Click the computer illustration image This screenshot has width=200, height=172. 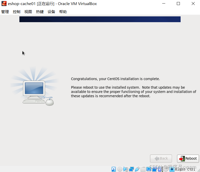tap(35, 86)
